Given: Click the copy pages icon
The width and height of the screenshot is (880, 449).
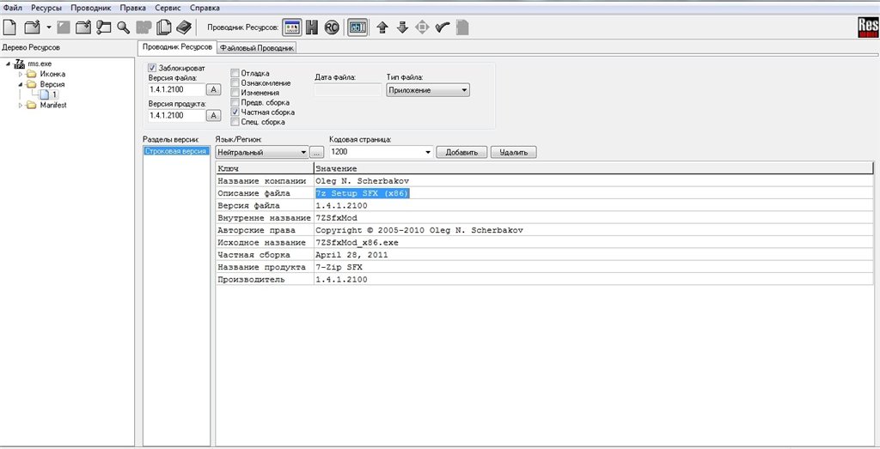Looking at the screenshot, I should [x=164, y=27].
